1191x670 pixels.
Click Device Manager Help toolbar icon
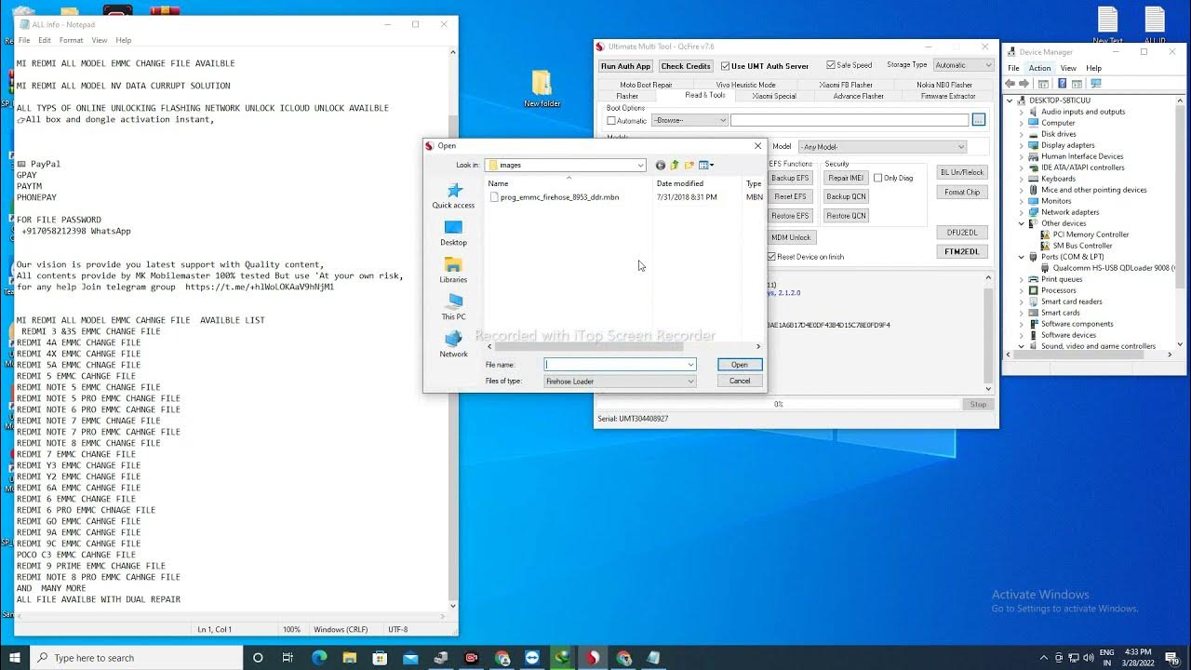pos(1062,84)
